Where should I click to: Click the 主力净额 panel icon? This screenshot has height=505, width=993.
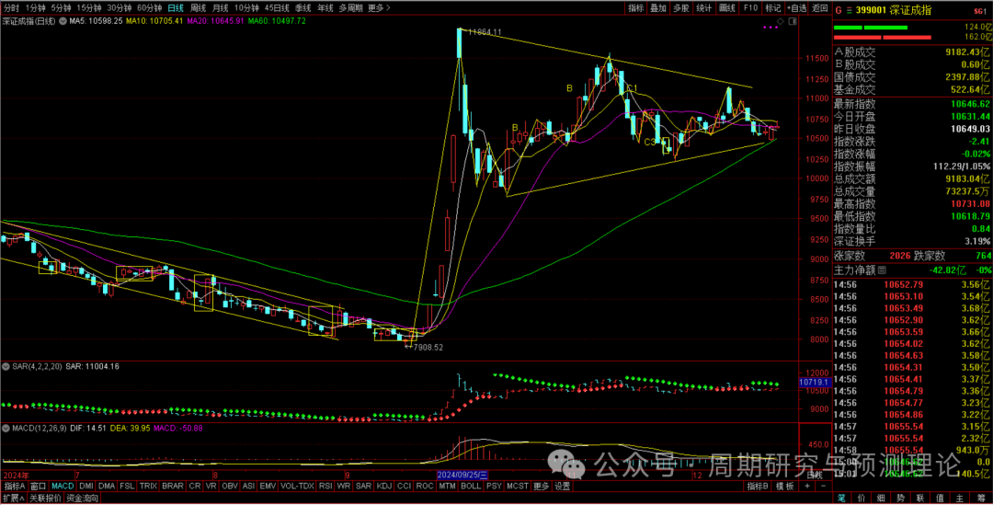click(883, 270)
